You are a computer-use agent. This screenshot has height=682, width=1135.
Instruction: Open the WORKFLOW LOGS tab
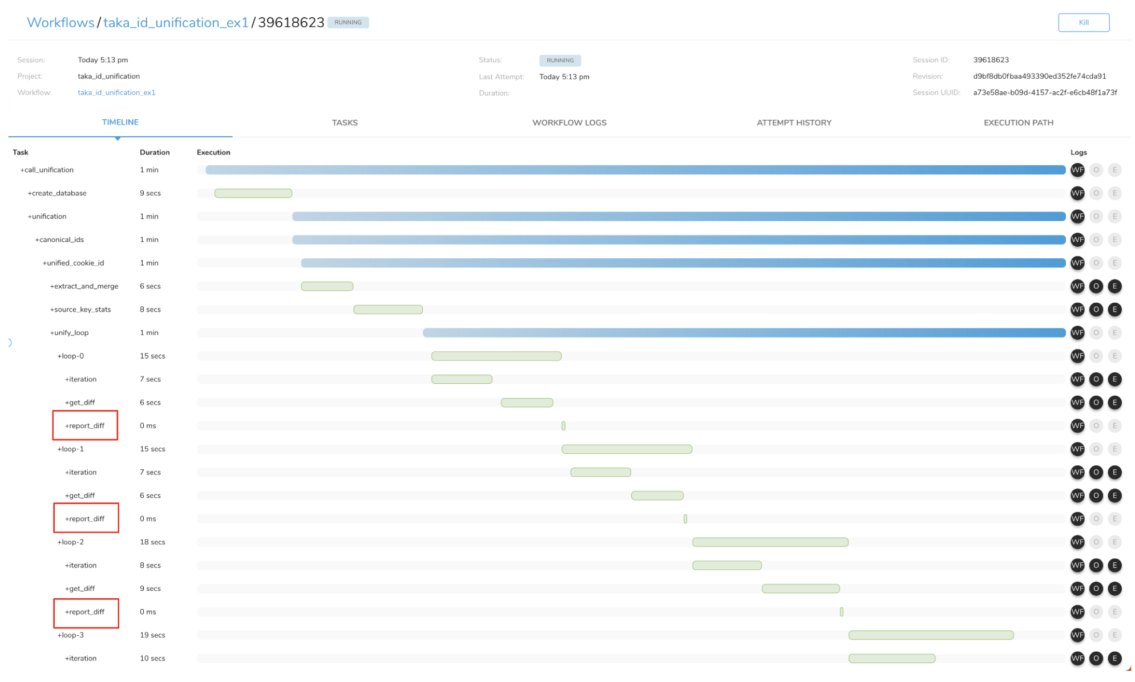pos(569,123)
